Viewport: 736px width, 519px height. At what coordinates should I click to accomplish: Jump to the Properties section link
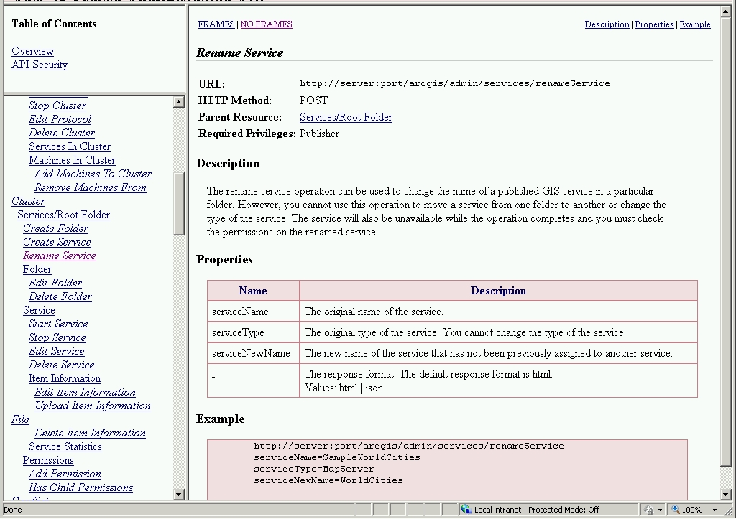click(x=654, y=24)
